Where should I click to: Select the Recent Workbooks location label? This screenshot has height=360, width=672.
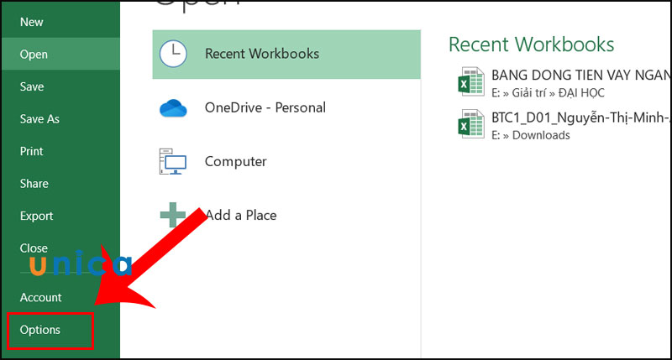[262, 54]
